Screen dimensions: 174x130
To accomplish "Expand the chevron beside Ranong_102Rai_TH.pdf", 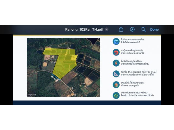I will (107, 30).
